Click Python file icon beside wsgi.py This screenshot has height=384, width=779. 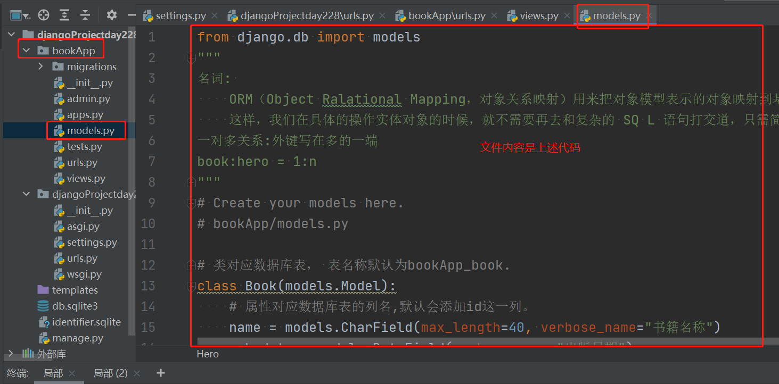click(59, 274)
